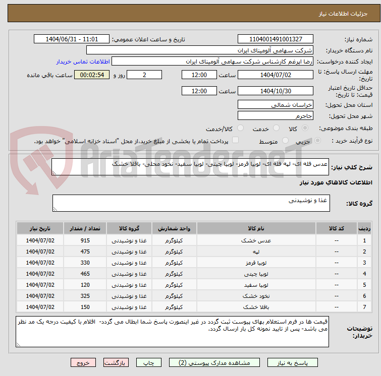Click the remaining time 00:02:54 field
This screenshot has height=376, width=381.
[92, 75]
